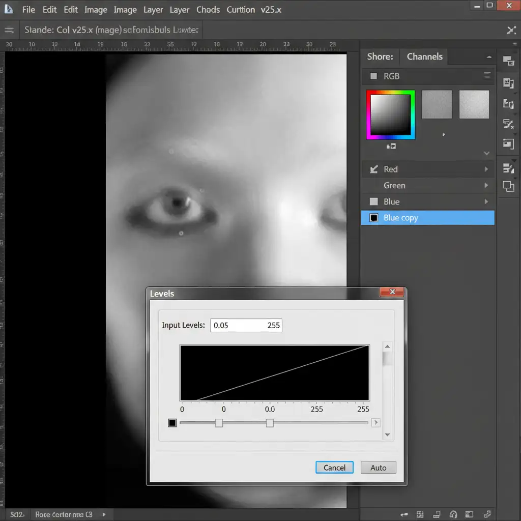Click the Auto button in Levels
This screenshot has height=521, width=521.
[378, 468]
